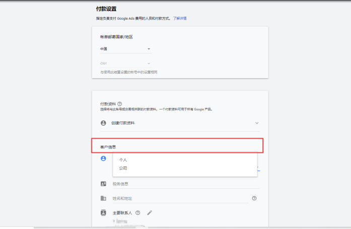Expand the 创建付款资料 dropdown chevron
Screen dimensions: 351x229
coord(257,123)
